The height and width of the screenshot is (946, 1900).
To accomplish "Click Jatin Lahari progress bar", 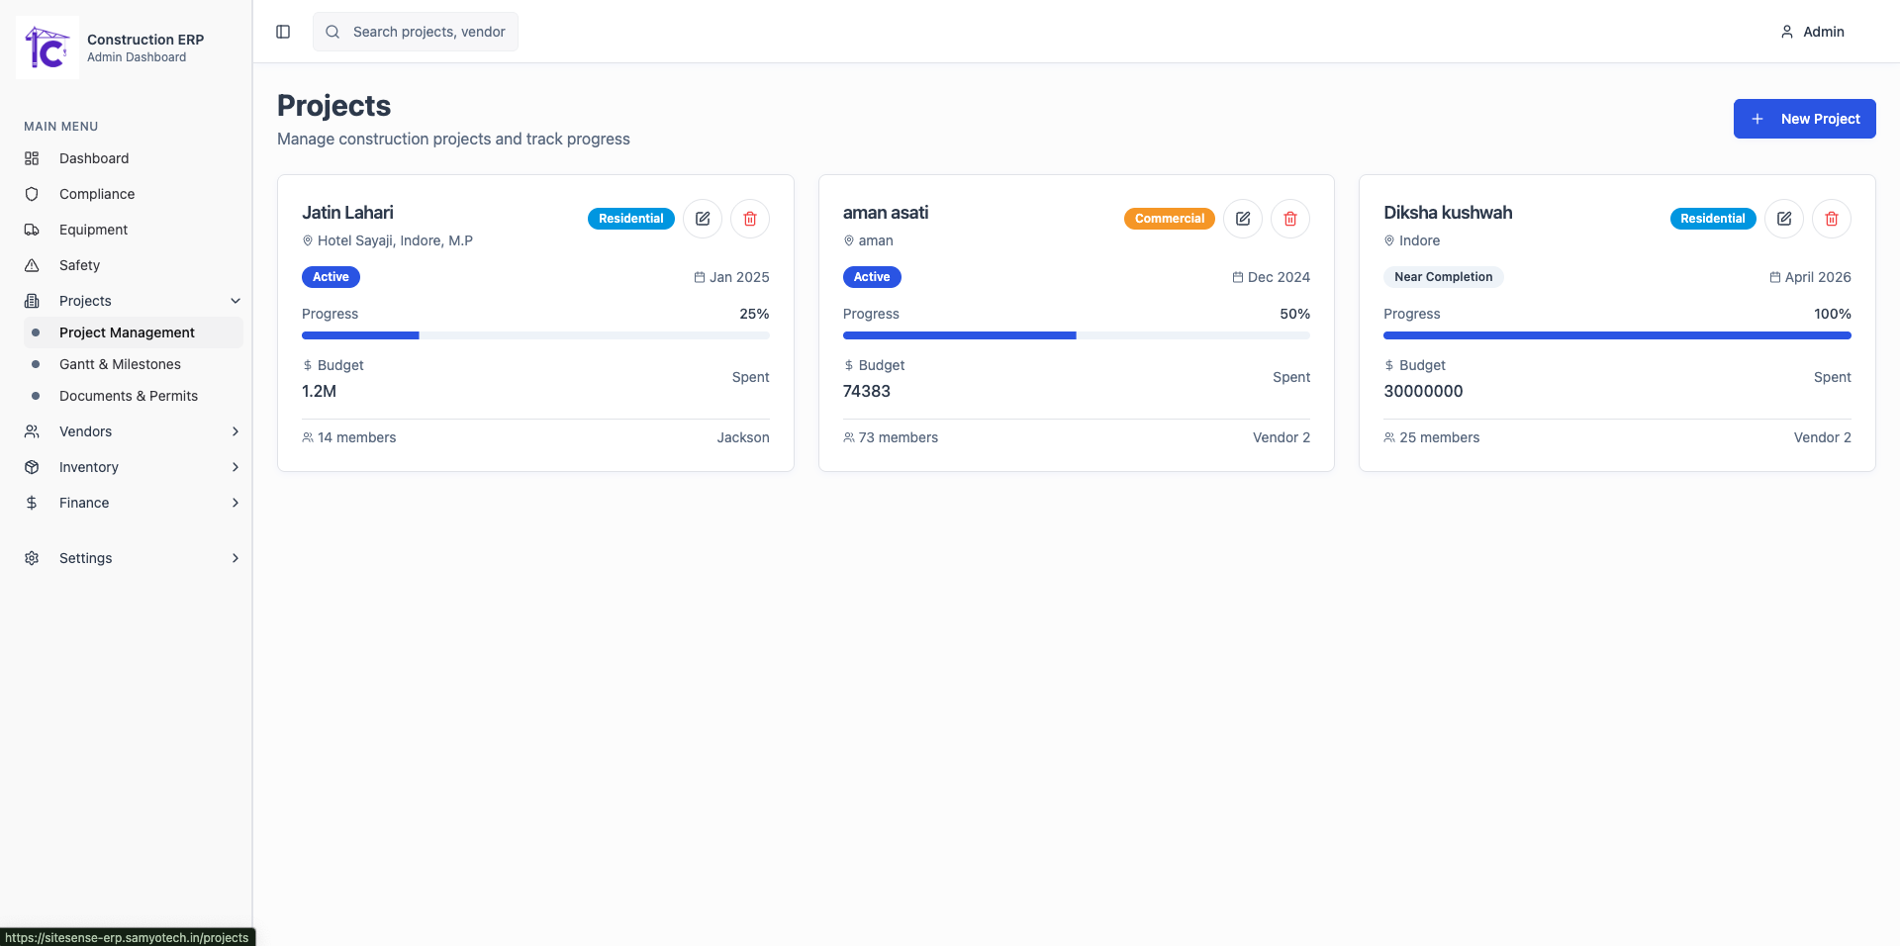I will 535,335.
